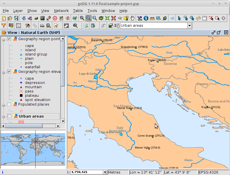The height and width of the screenshot is (175, 230).
Task: Activate the Pan hand tool
Action: (x=133, y=18)
